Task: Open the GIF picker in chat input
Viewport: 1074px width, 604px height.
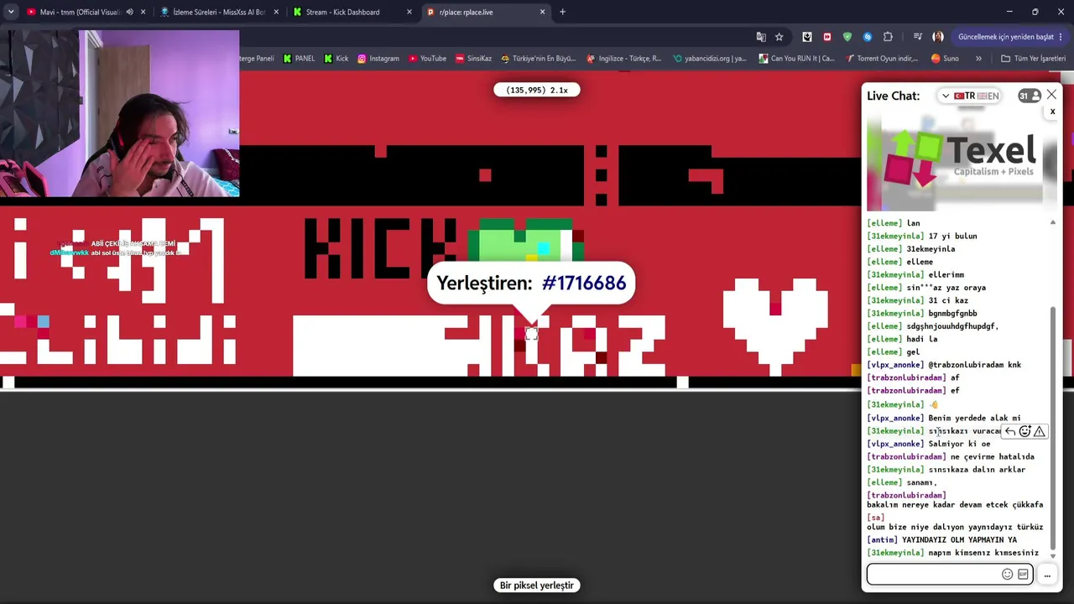Action: point(1023,575)
